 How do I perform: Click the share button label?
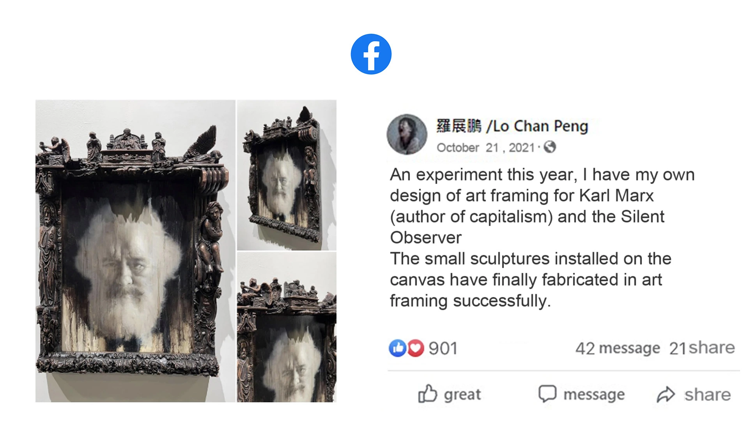click(708, 395)
